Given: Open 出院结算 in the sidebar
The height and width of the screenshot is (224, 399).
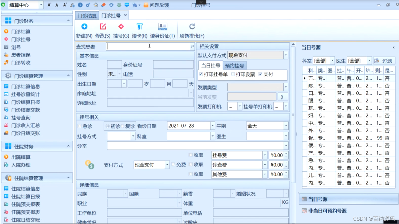Looking at the screenshot, I should (21, 157).
